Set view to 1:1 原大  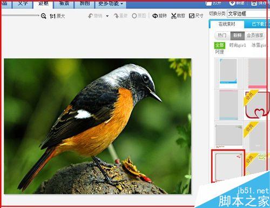click(x=57, y=16)
